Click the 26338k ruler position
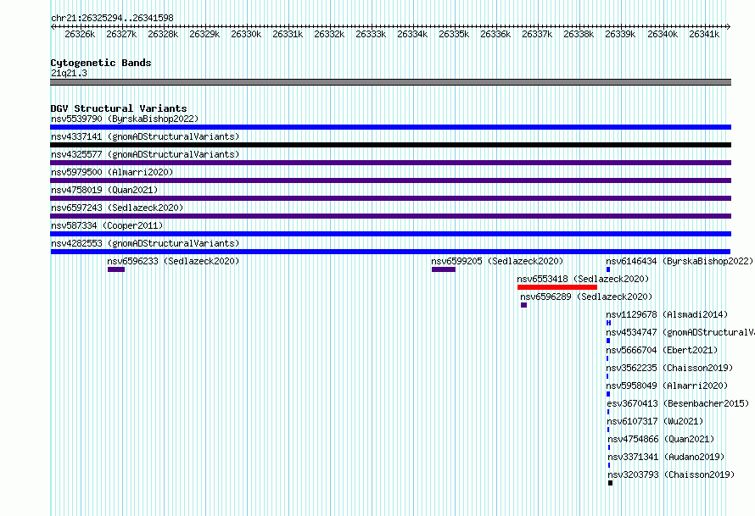Screen dimensions: 755x516 (579, 34)
